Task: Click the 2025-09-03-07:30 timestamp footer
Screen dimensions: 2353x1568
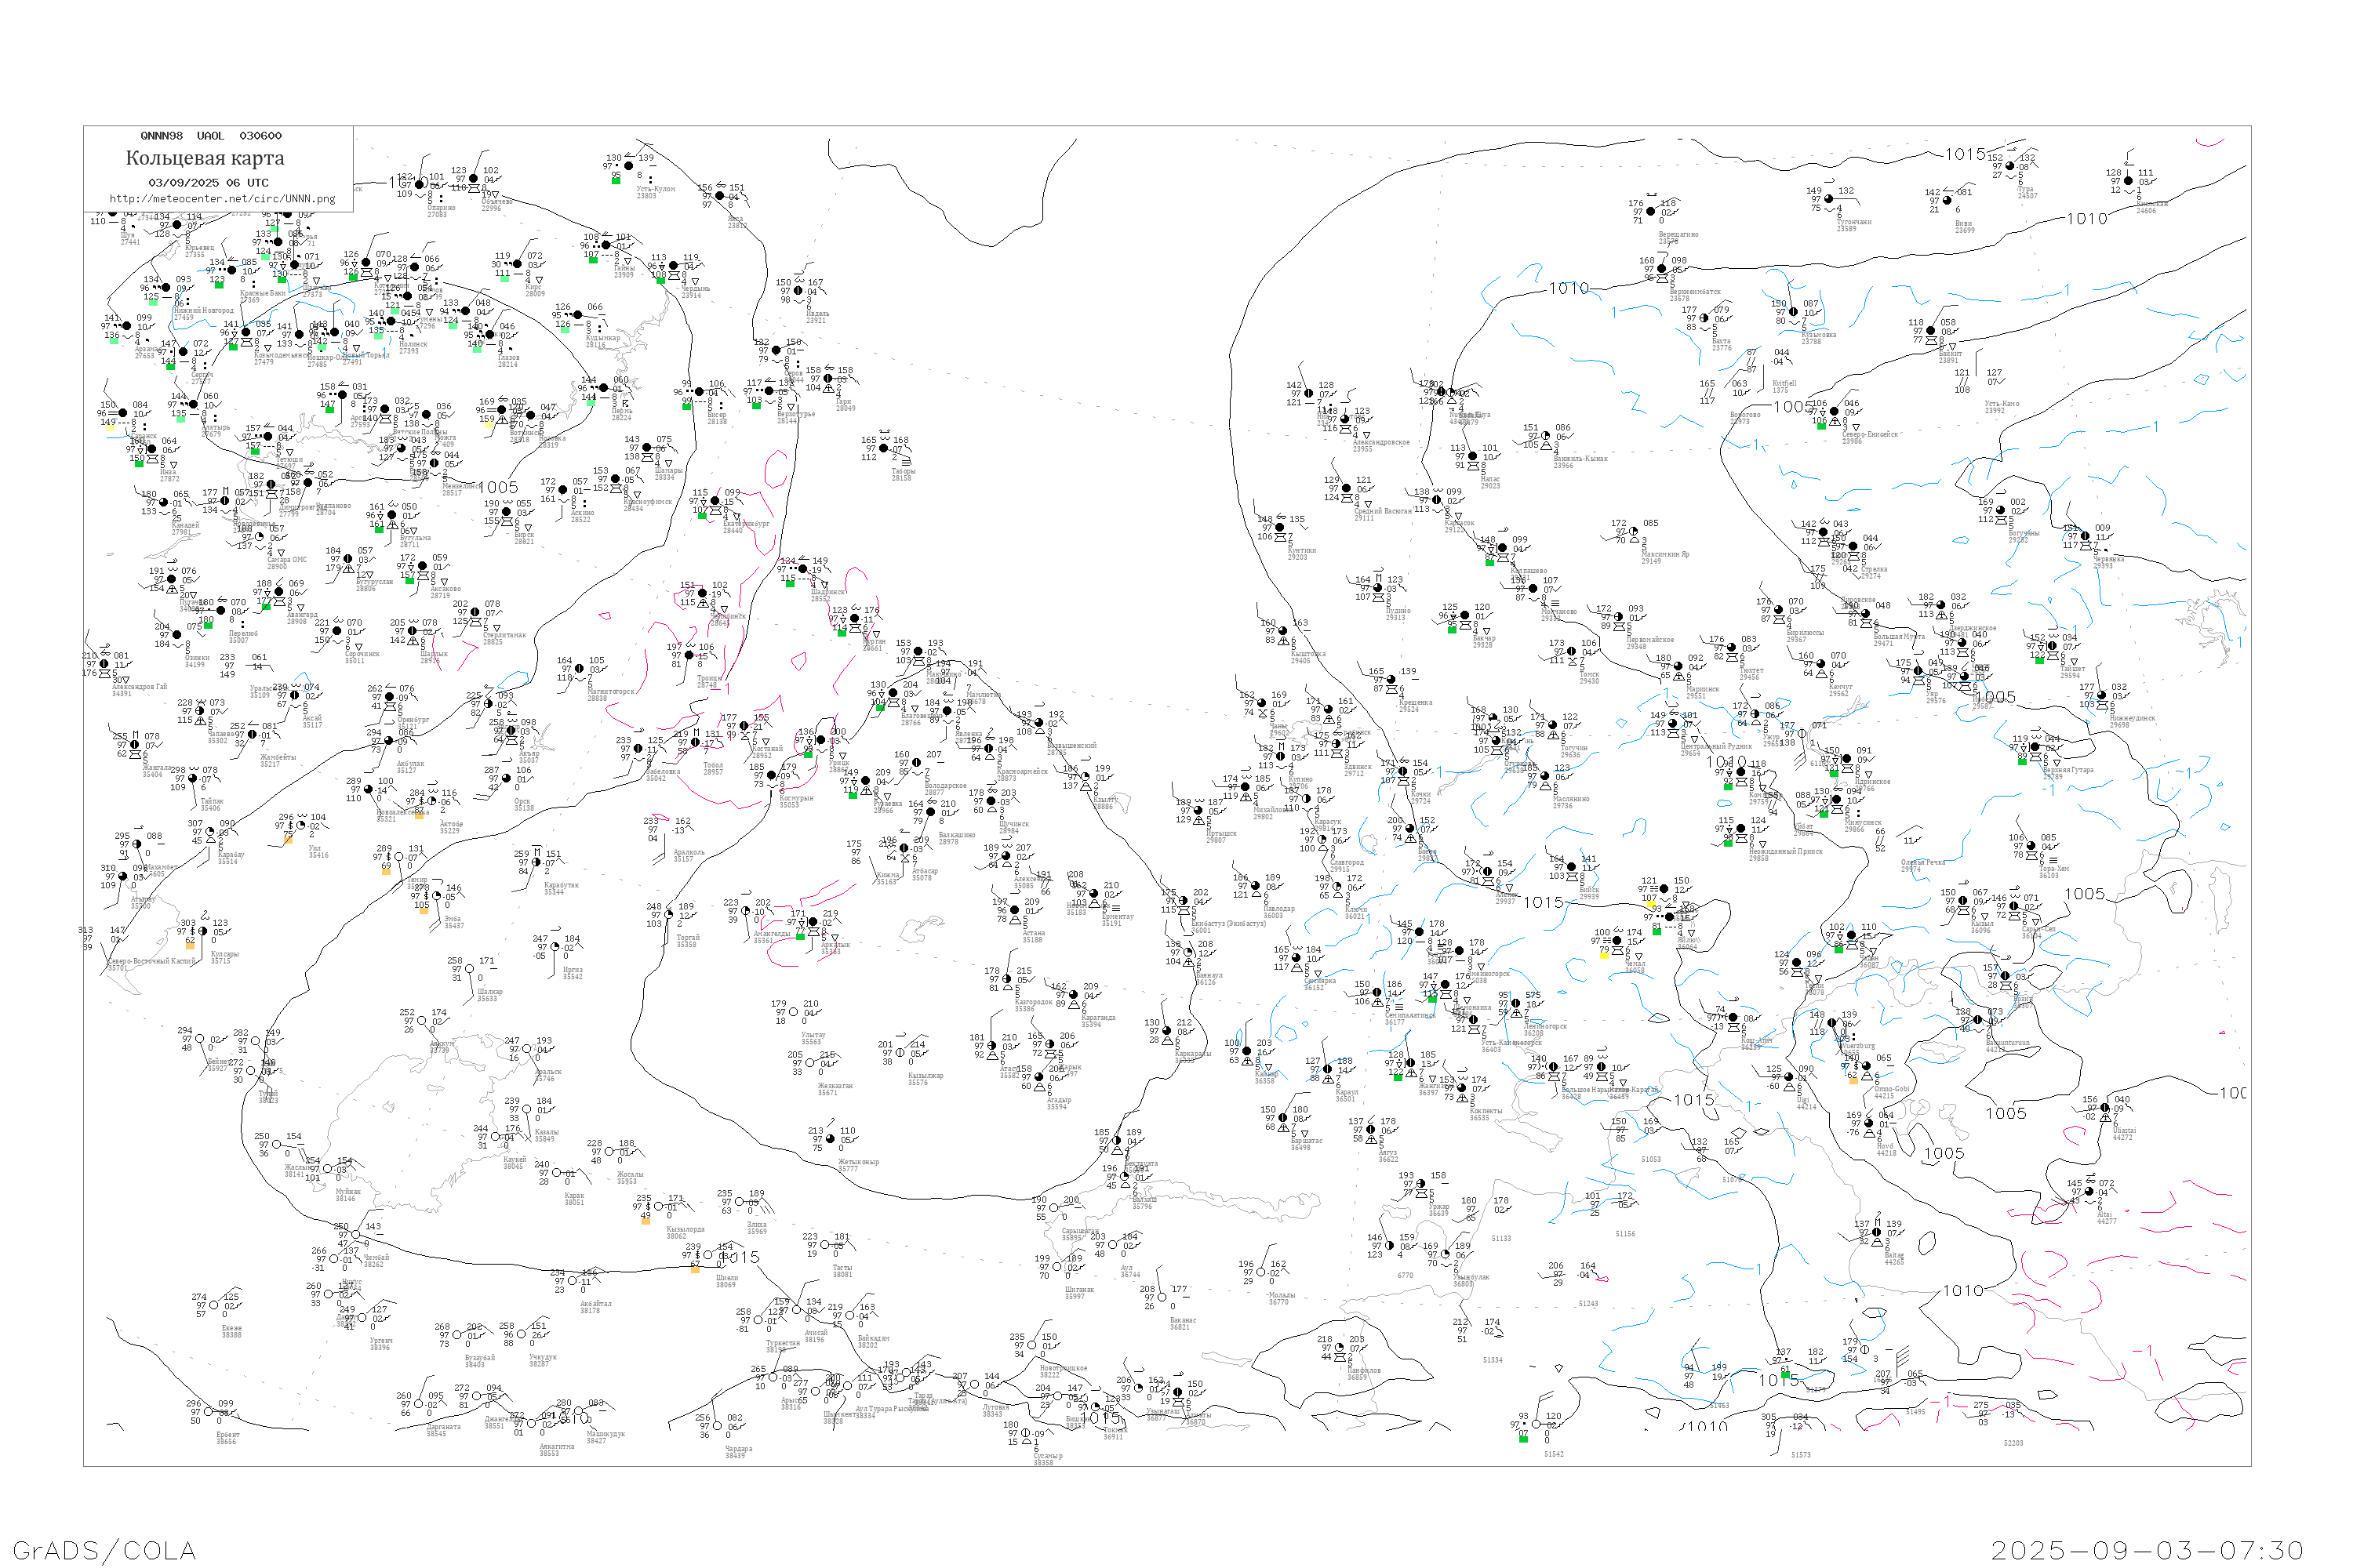Action: pyautogui.click(x=2147, y=1550)
